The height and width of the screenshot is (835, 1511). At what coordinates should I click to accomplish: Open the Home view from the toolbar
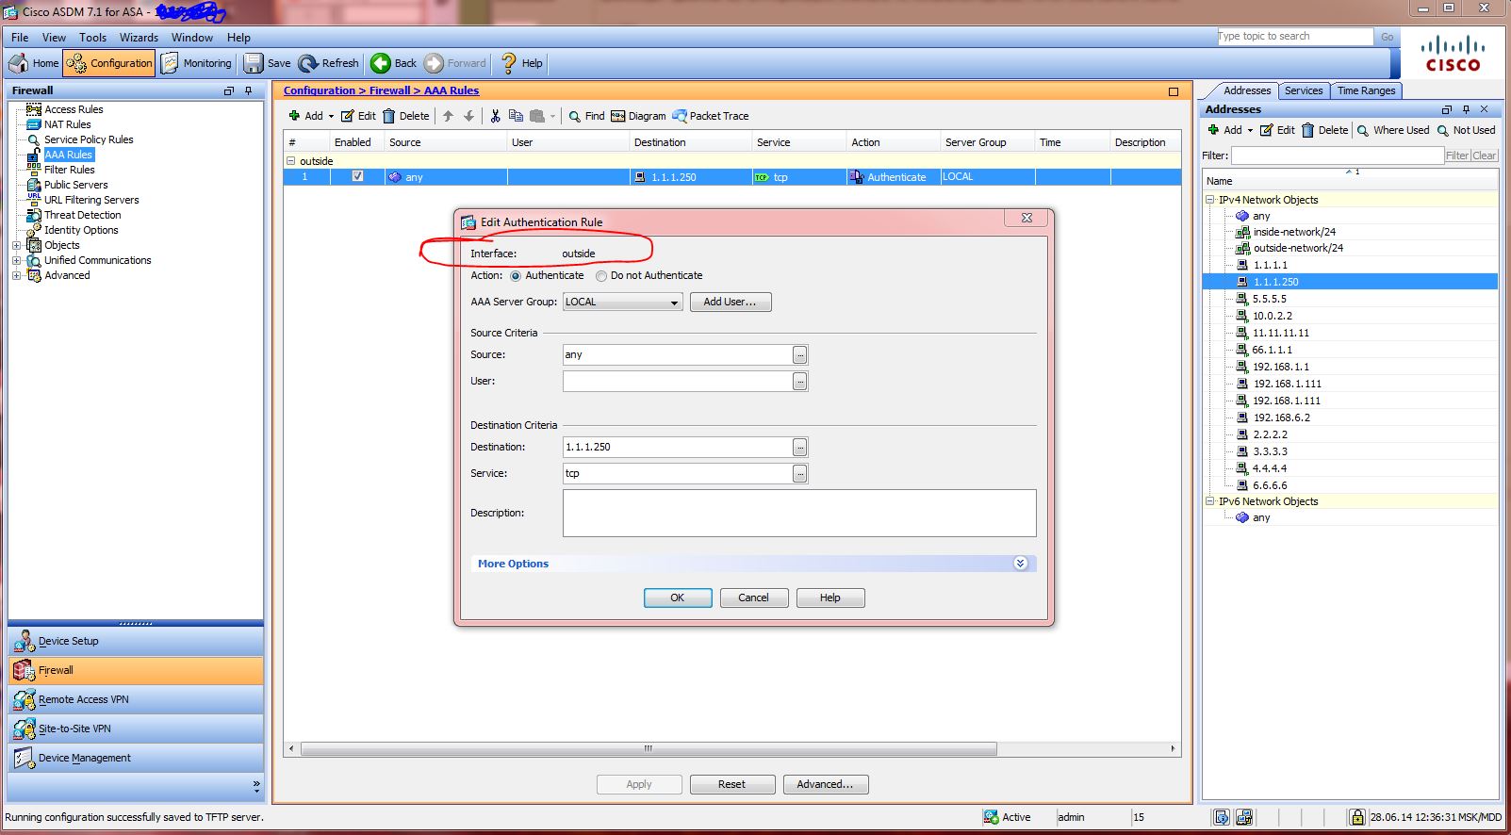coord(34,63)
